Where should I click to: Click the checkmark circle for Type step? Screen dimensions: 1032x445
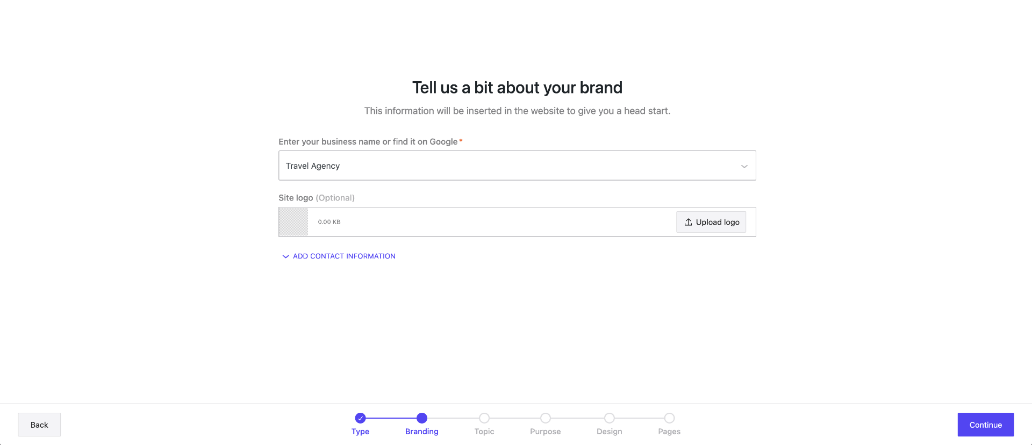tap(360, 418)
